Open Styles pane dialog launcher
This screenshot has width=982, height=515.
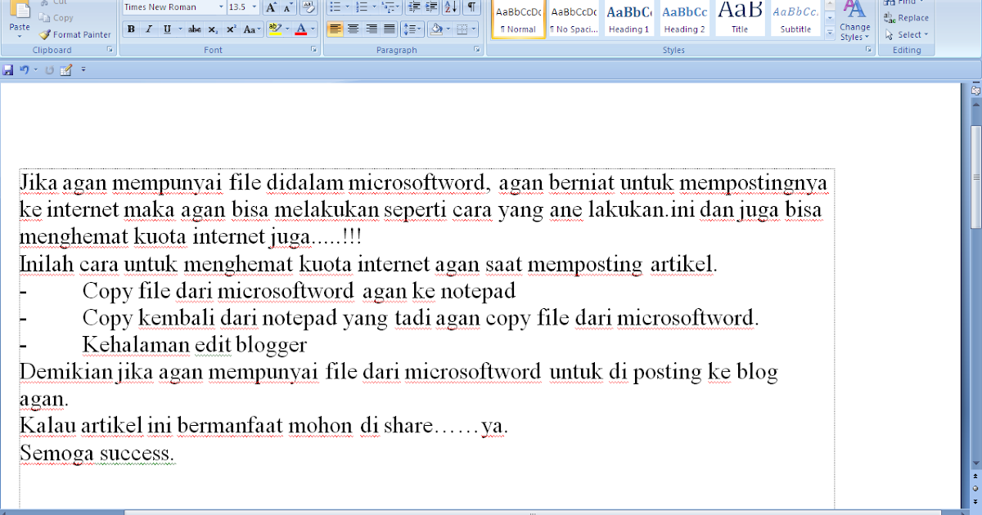868,50
